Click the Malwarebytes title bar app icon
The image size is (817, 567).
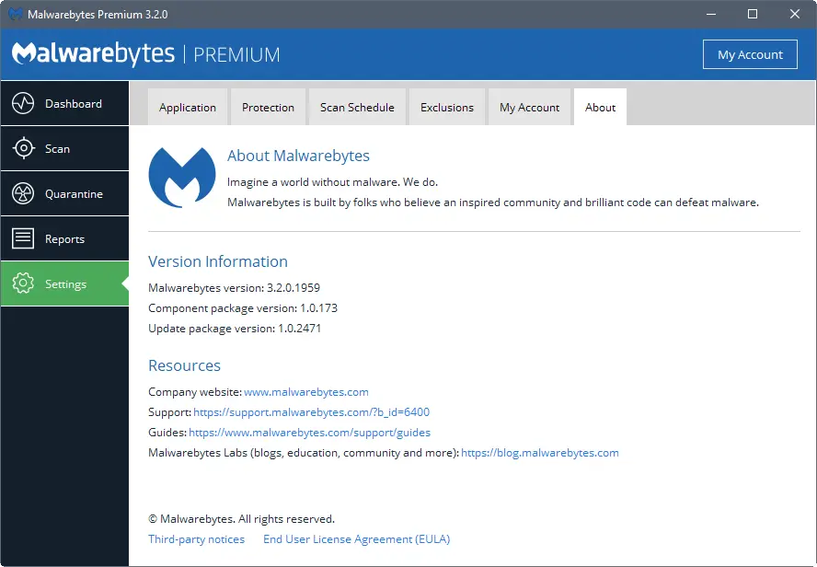[x=16, y=15]
